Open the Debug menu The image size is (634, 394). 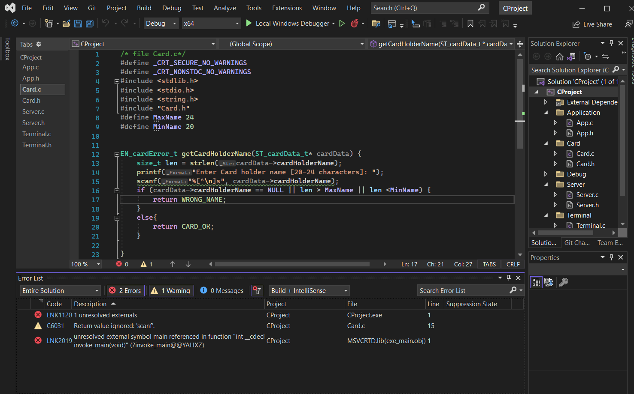[171, 7]
